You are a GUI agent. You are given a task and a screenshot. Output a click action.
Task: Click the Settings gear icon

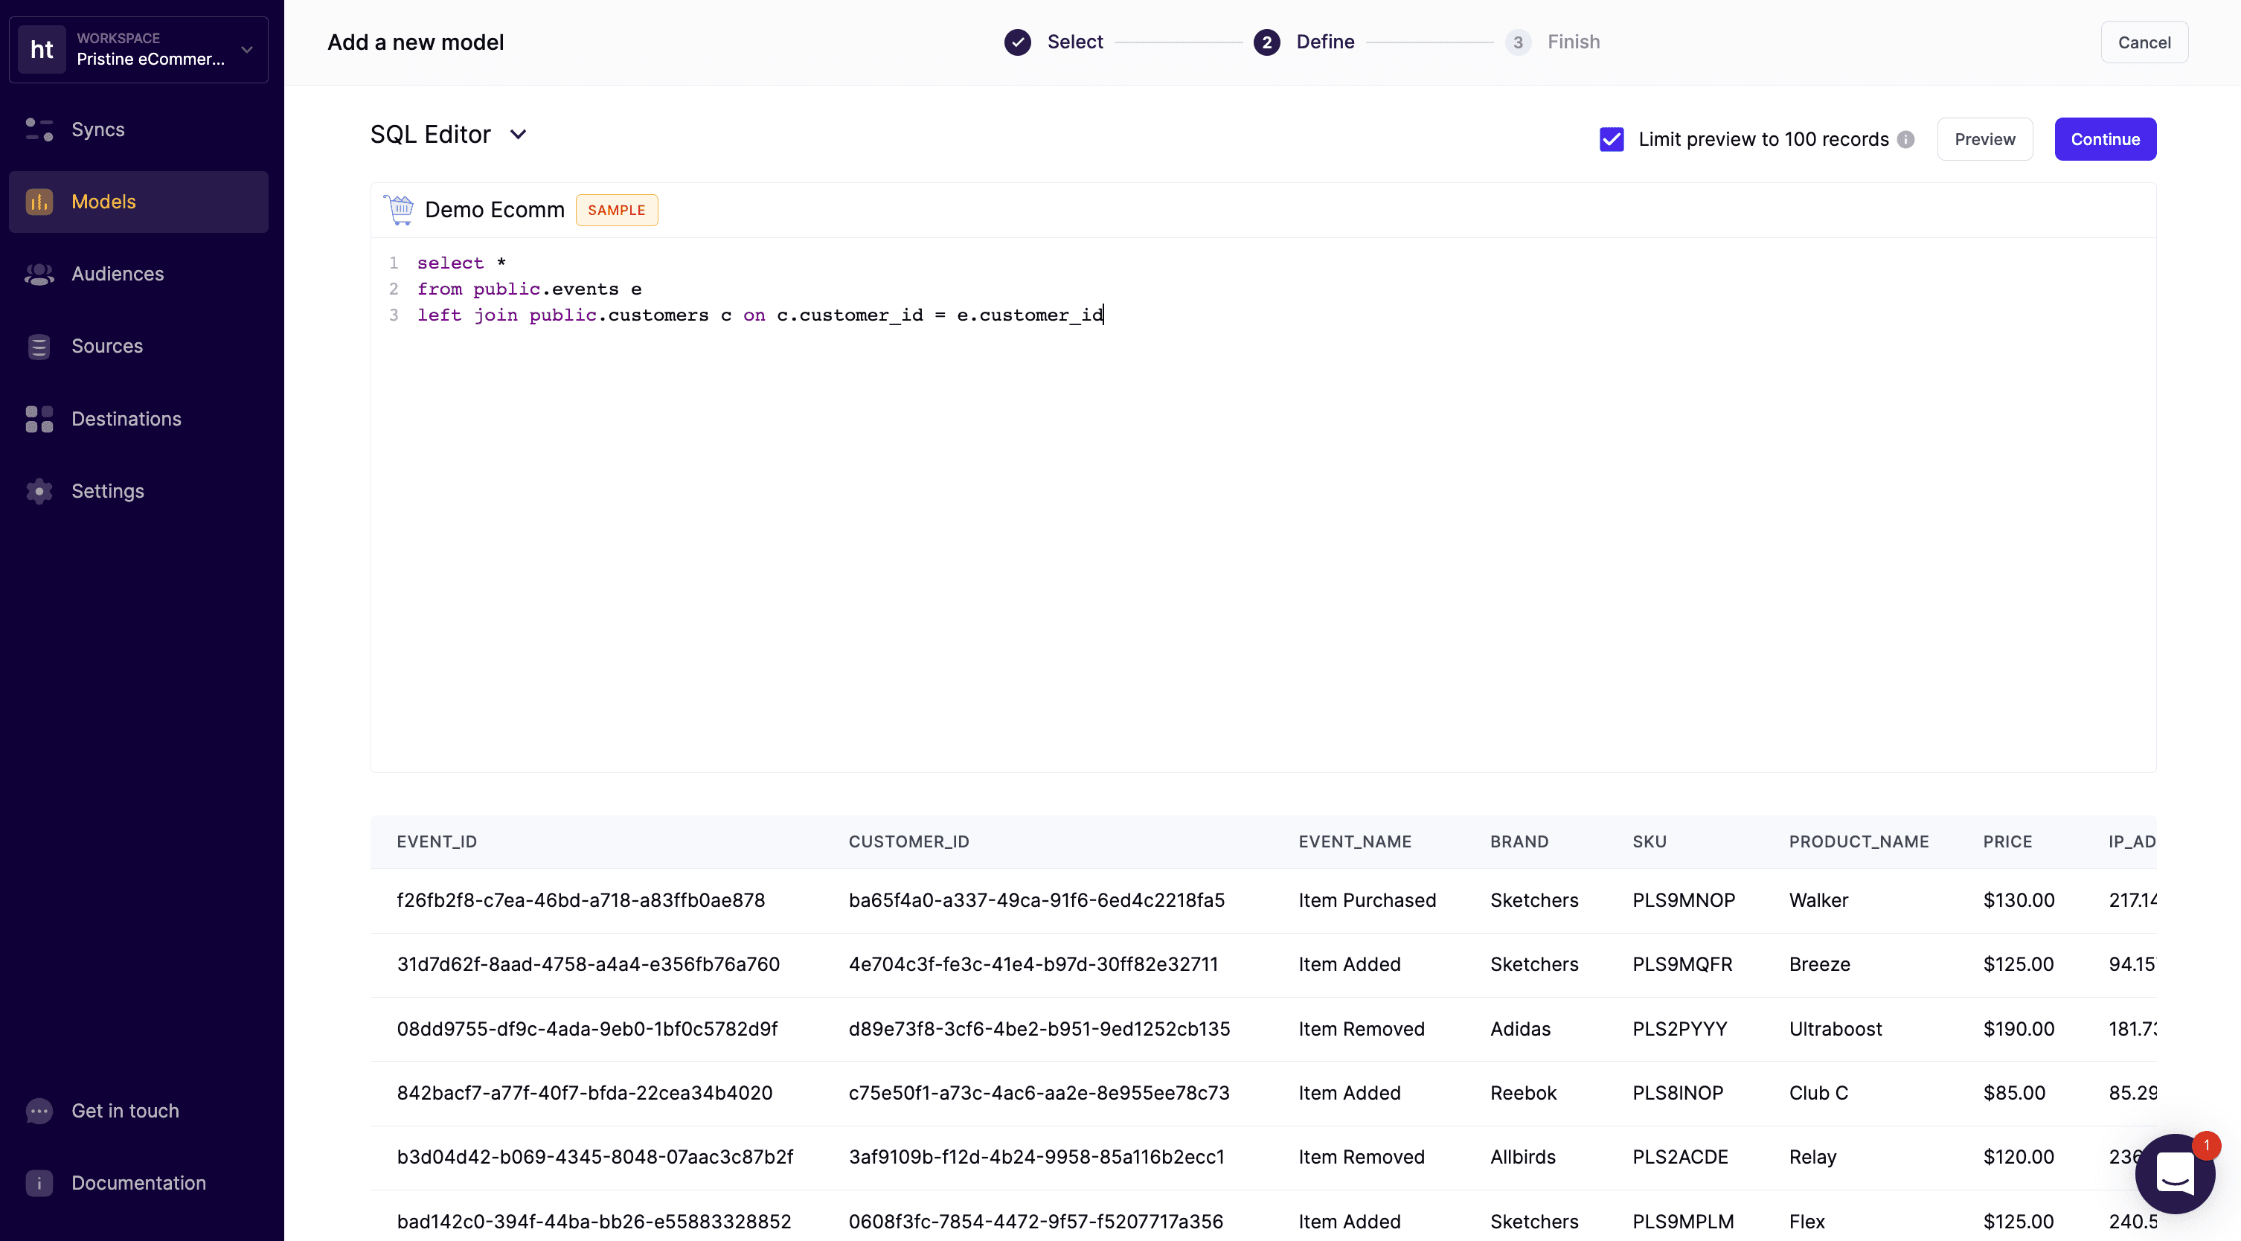click(x=39, y=491)
